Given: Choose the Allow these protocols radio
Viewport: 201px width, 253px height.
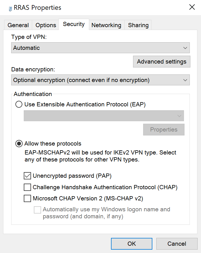Looking at the screenshot, I should tap(19, 144).
